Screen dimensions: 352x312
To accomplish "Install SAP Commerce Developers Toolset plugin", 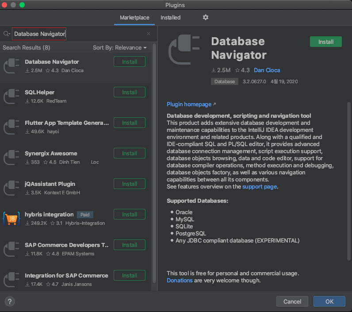I will point(130,245).
